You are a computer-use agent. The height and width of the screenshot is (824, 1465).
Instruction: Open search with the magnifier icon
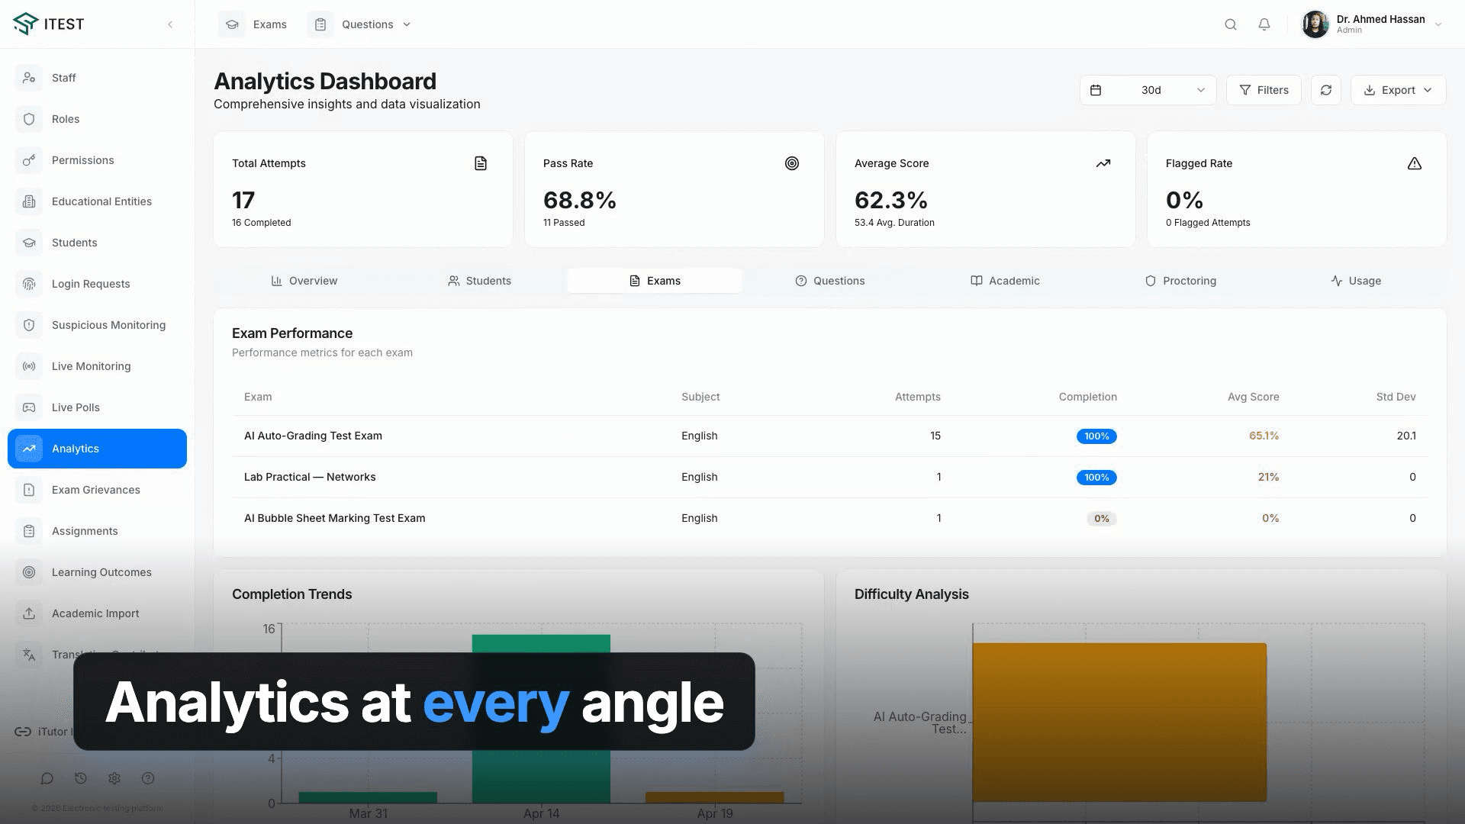point(1231,24)
